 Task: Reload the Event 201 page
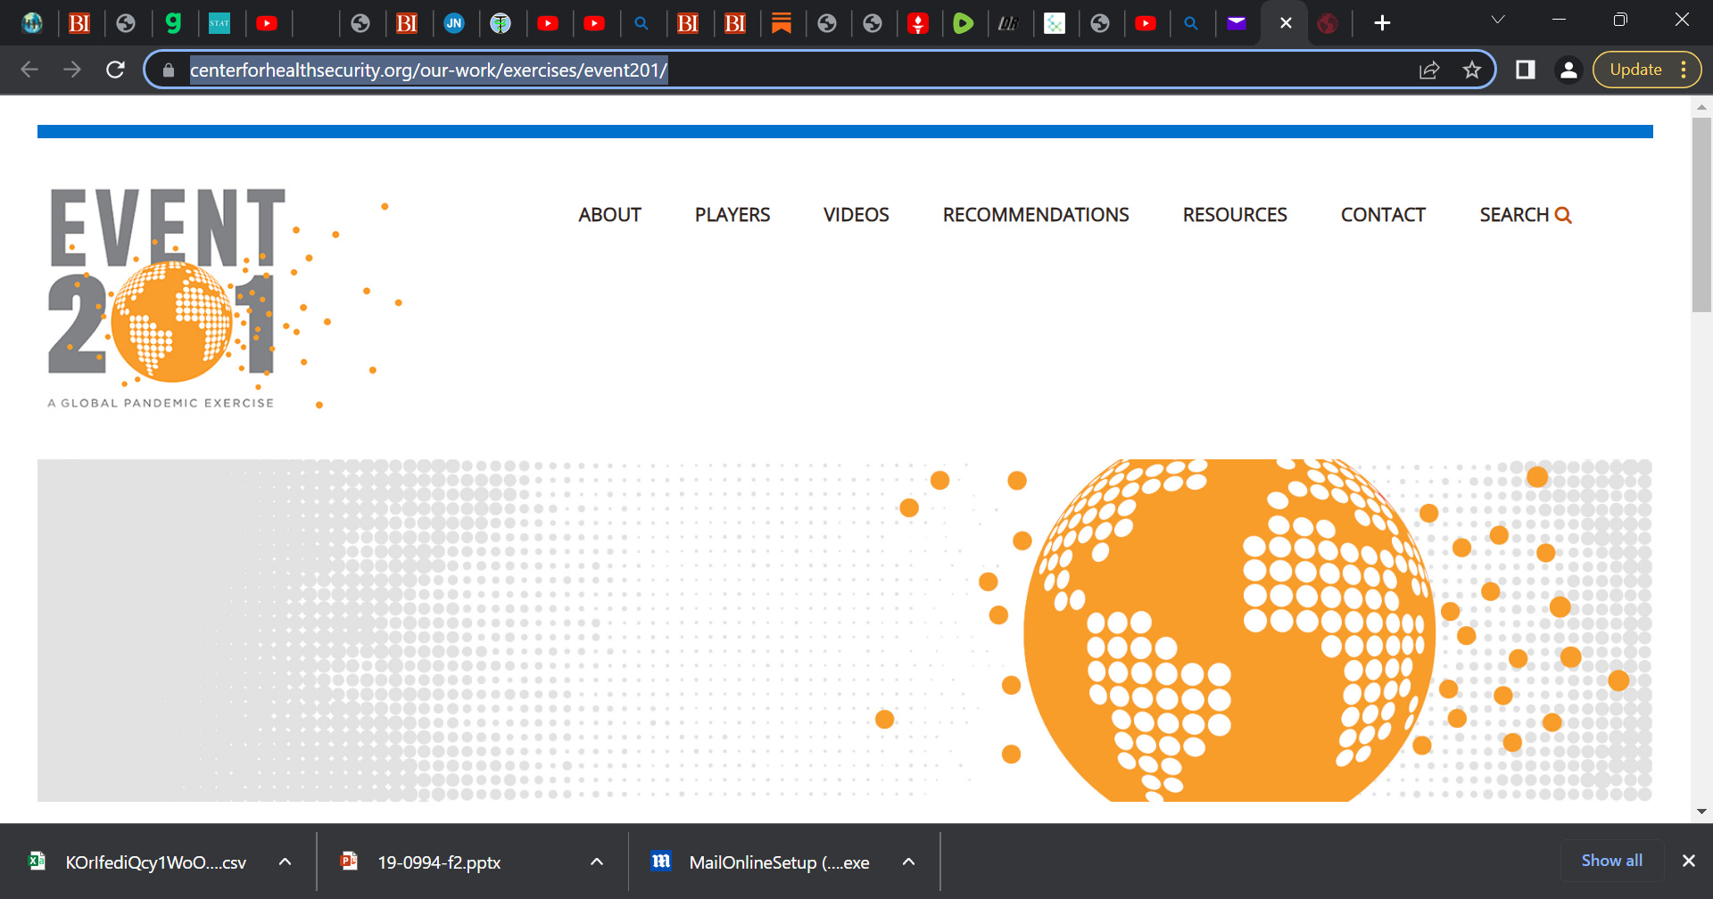pyautogui.click(x=115, y=70)
